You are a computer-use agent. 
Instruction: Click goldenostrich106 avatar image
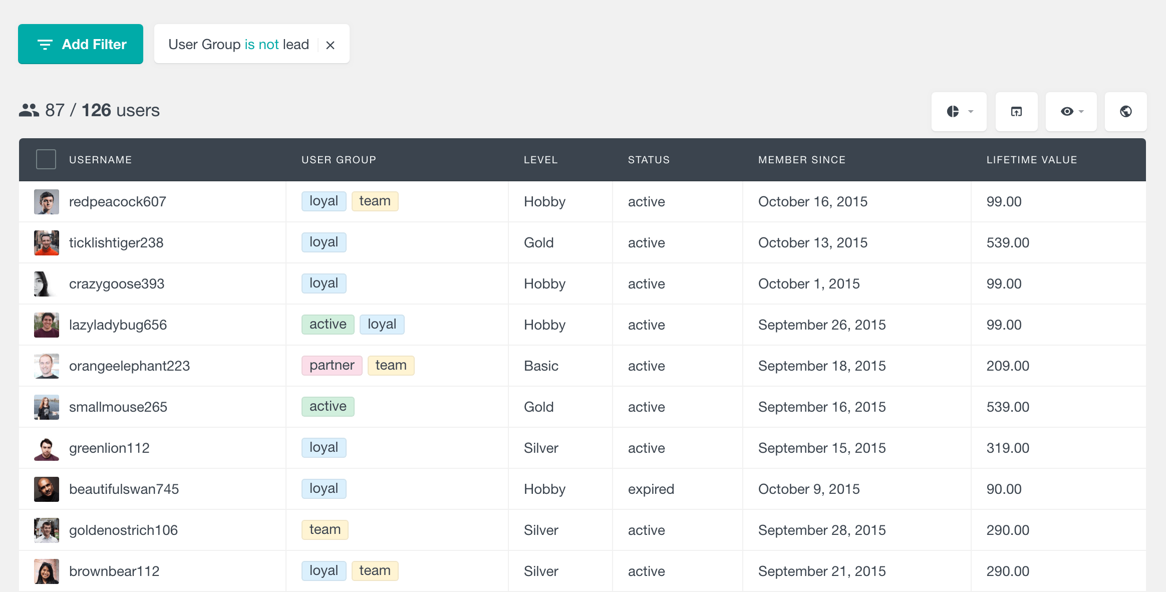[47, 530]
